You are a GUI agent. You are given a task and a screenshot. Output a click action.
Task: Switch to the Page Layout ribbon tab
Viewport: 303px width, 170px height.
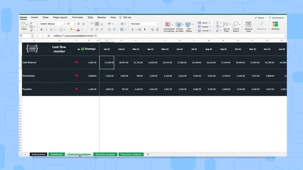60,17
